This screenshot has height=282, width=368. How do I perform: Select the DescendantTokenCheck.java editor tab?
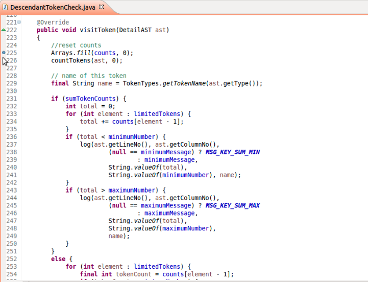coord(53,8)
